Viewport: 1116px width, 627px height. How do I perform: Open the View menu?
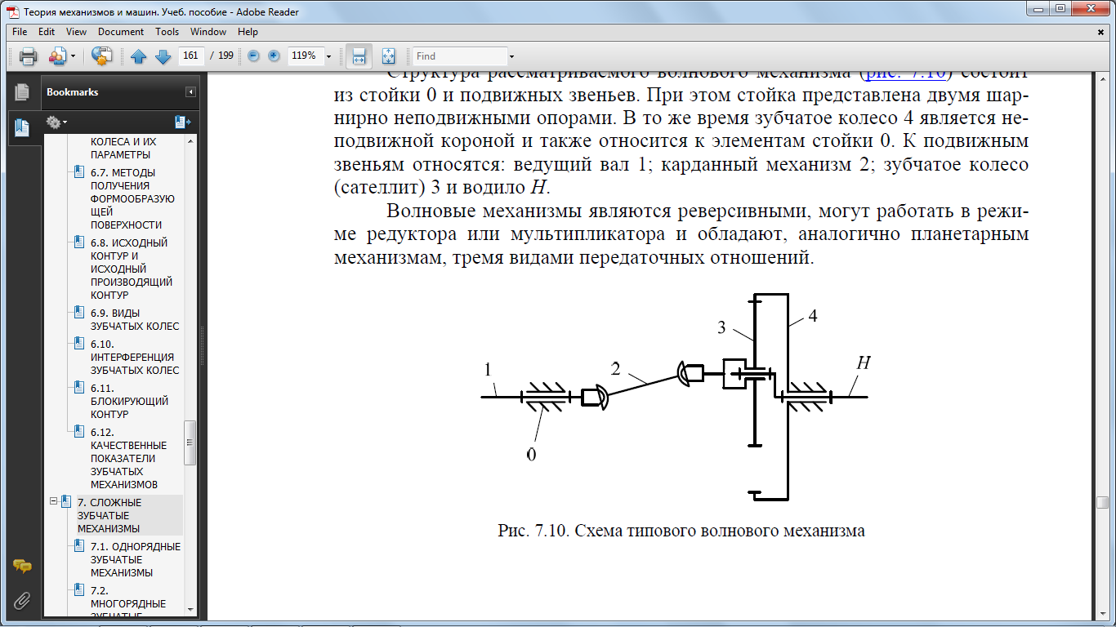(76, 32)
